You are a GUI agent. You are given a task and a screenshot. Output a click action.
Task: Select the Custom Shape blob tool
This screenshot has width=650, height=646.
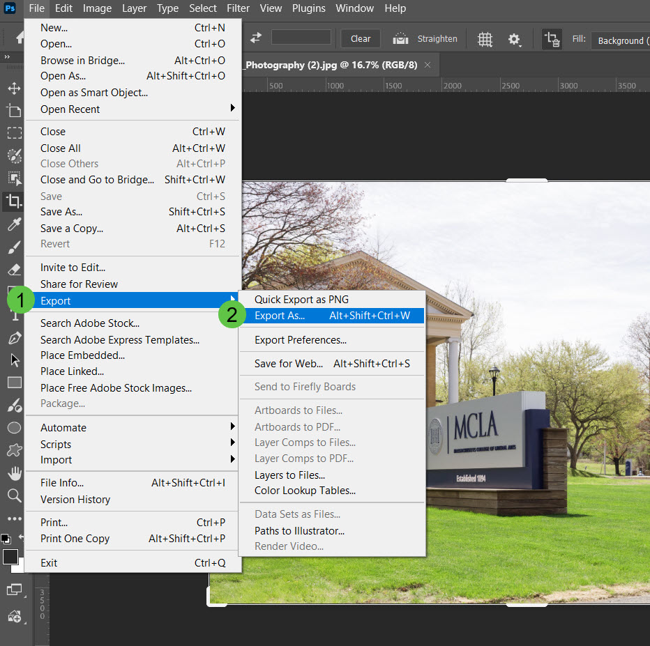(15, 450)
